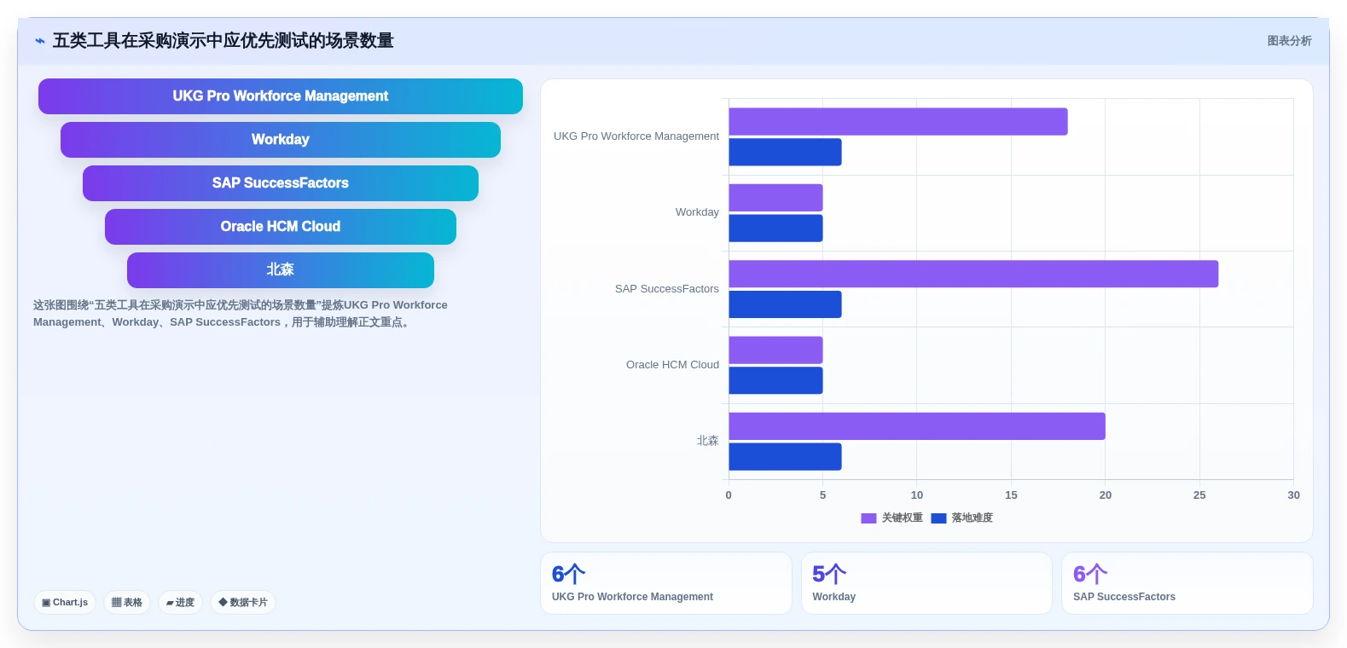Toggle the 落地难度 legend swatch
1347x648 pixels.
[x=938, y=518]
